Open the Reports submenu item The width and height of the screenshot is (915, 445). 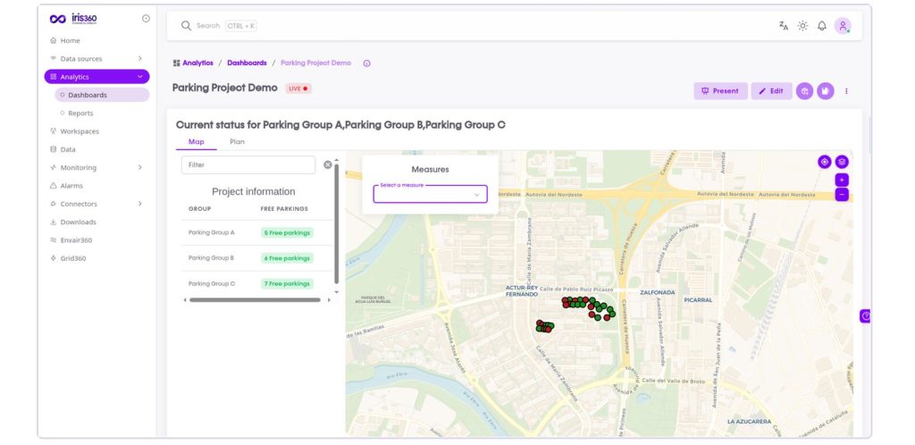point(80,113)
